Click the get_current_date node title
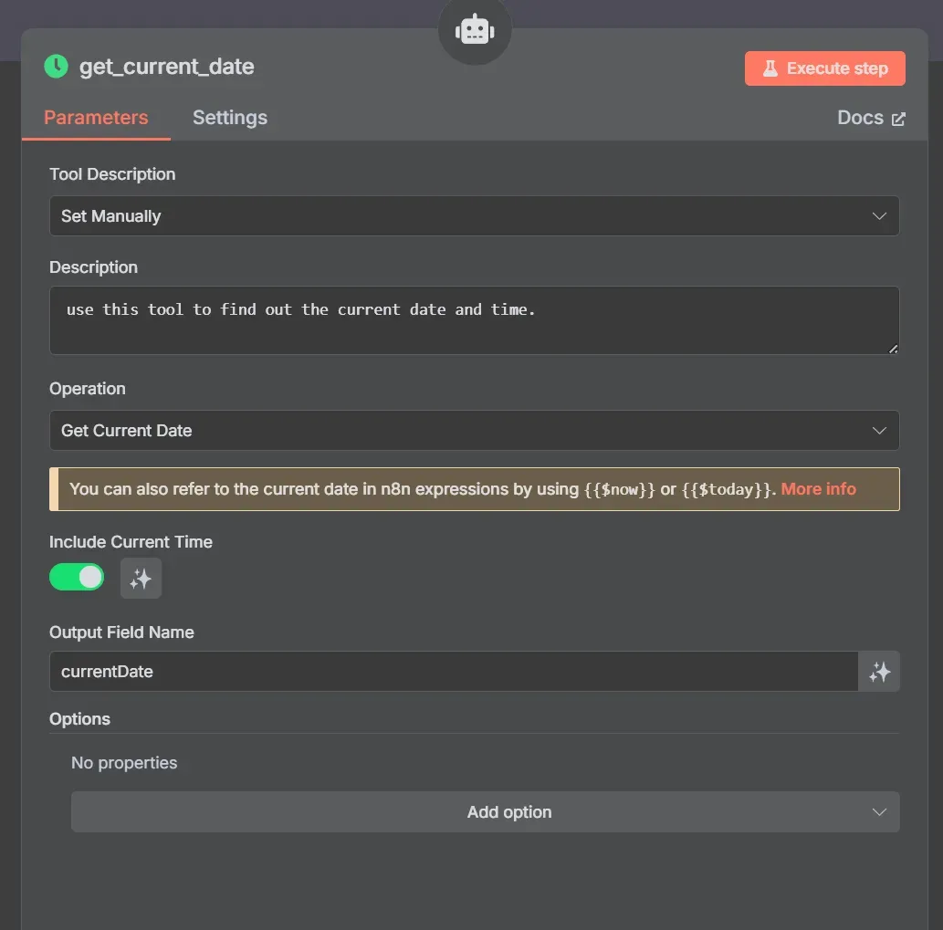 click(x=167, y=67)
